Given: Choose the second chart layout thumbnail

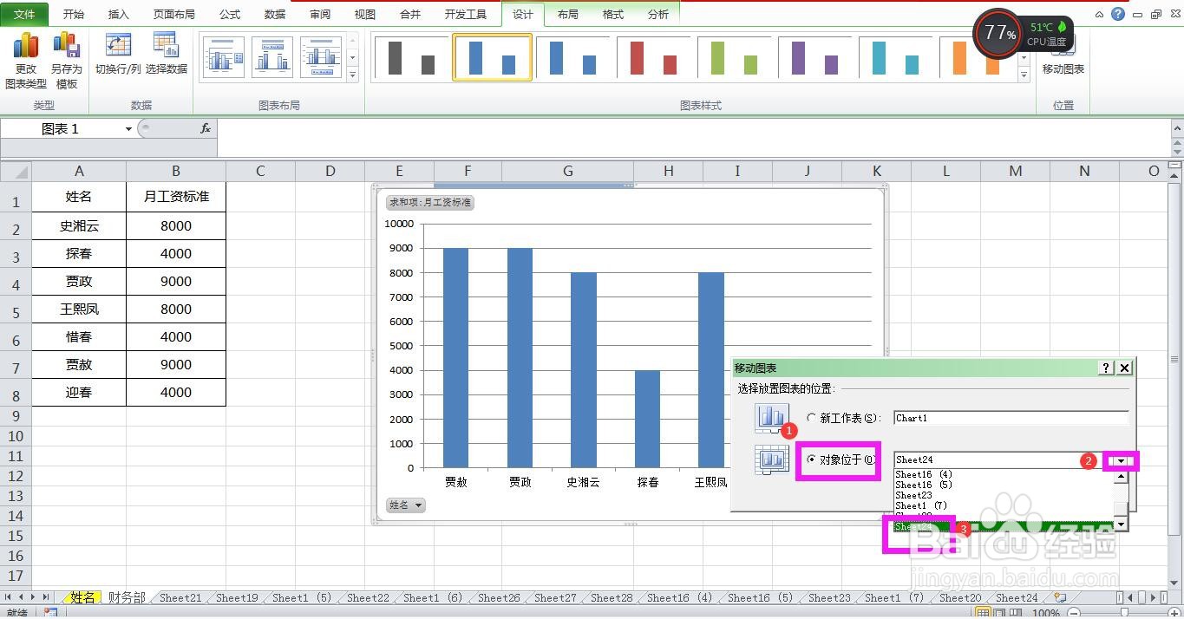Looking at the screenshot, I should pos(272,58).
